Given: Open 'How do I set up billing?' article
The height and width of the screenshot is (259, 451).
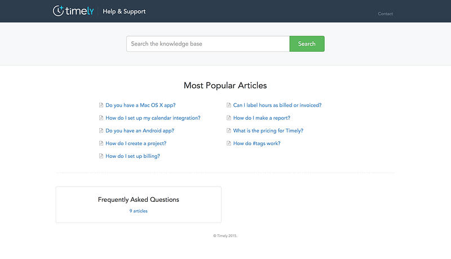Looking at the screenshot, I should click(x=132, y=156).
